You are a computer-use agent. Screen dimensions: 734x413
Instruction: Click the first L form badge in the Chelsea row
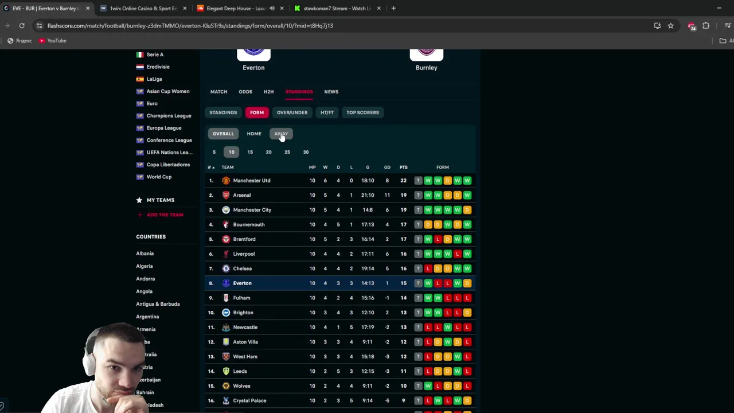[428, 268]
